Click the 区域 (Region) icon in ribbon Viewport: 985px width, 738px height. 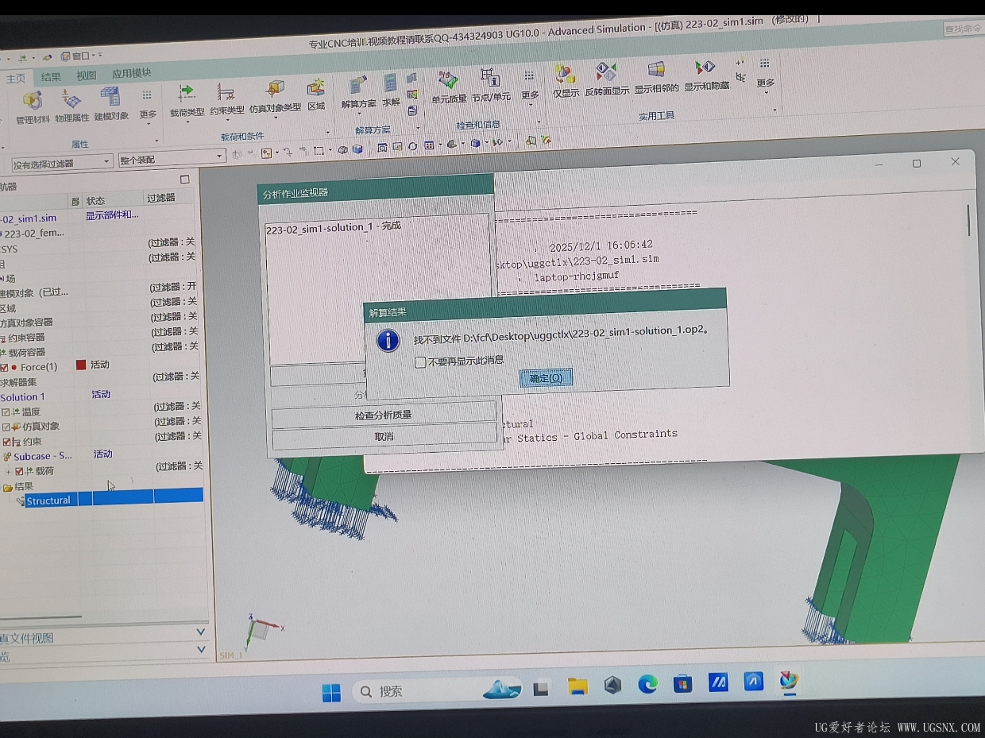[316, 89]
